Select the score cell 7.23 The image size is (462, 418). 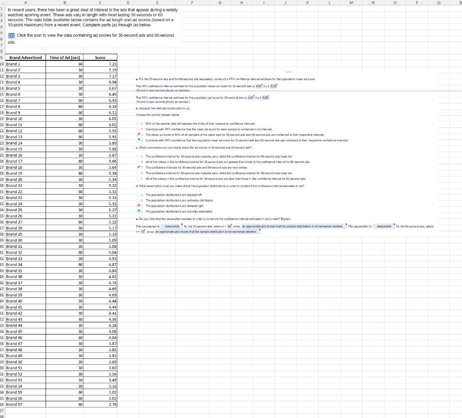[x=100, y=64]
